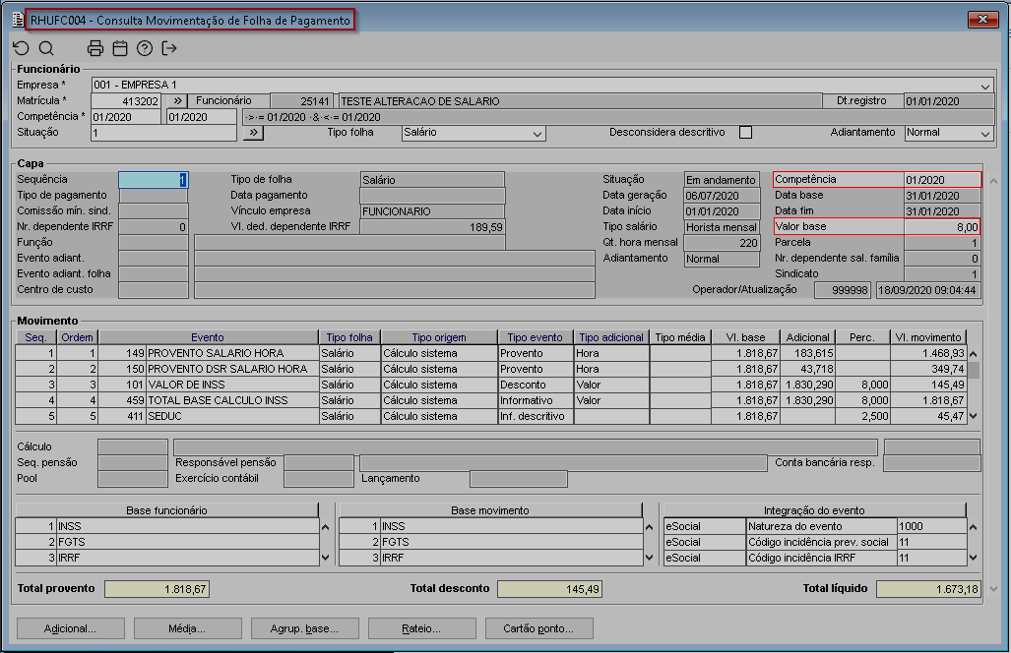Click the Adicional... button

[x=70, y=628]
